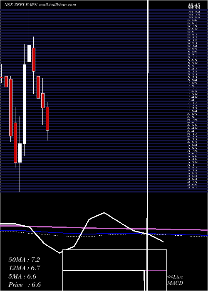The image size is (208, 291).
Task: Click the 50MA : 7.2 label
Action: (x=24, y=260)
